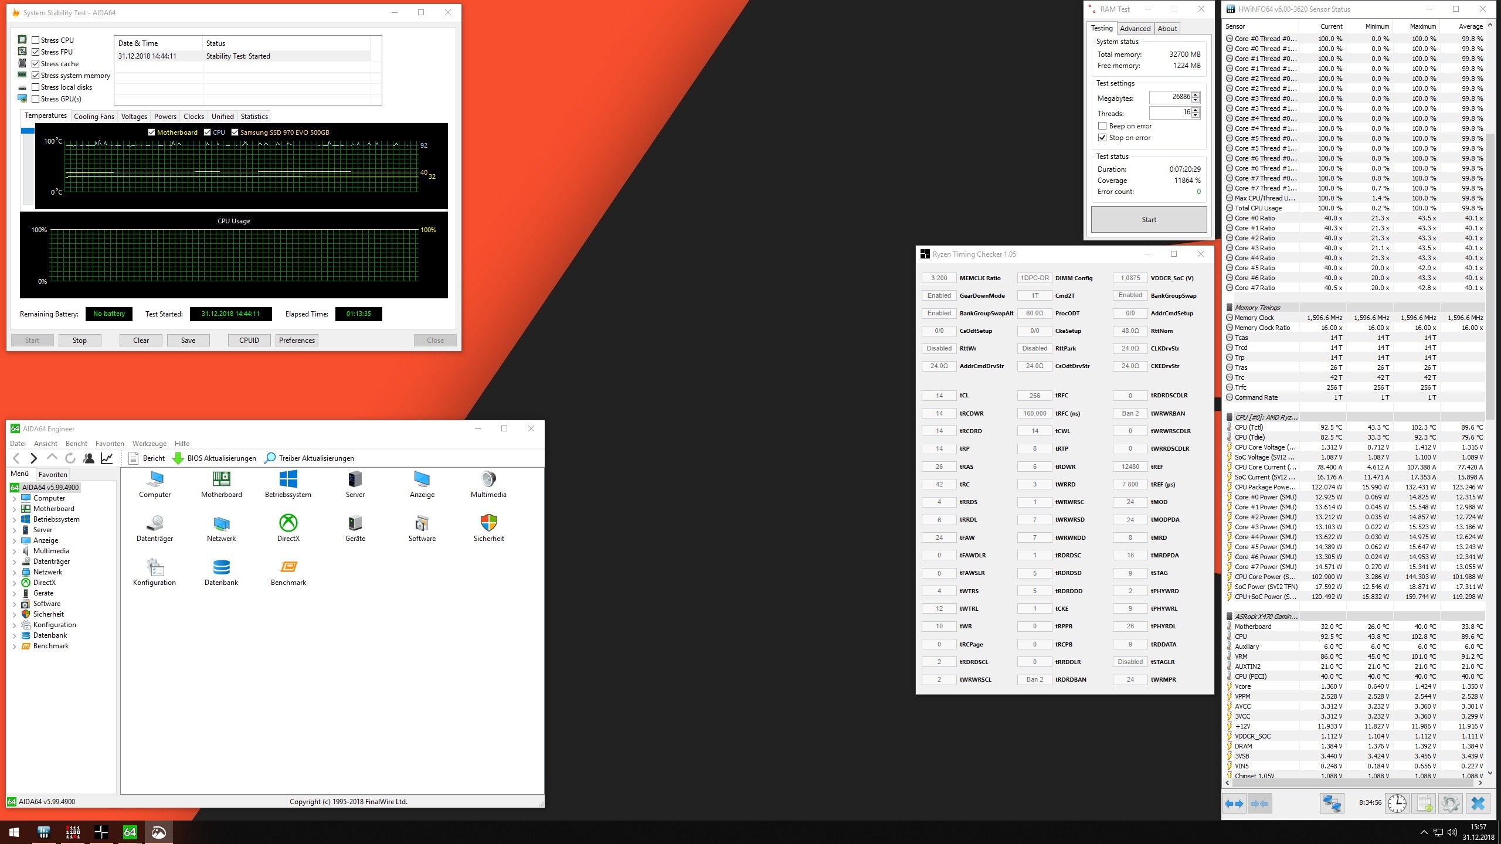
Task: Click the Sicherheit shield icon
Action: coord(488,525)
